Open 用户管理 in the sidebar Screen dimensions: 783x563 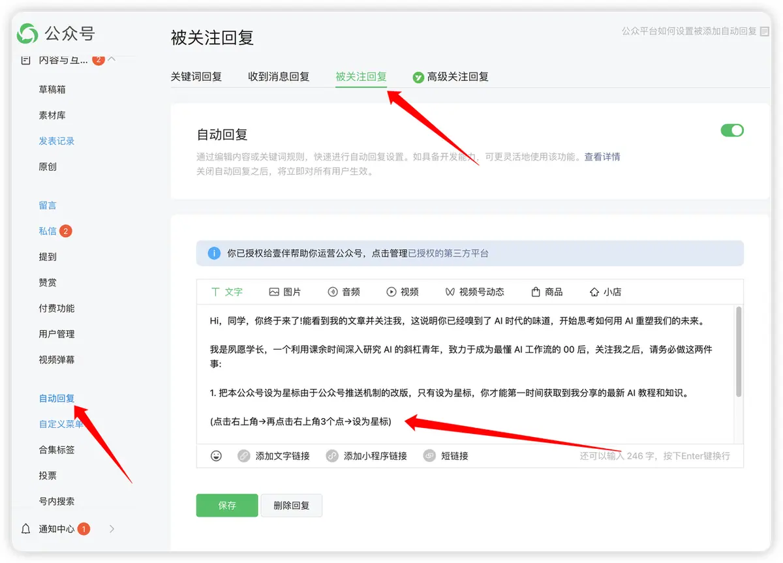[57, 334]
